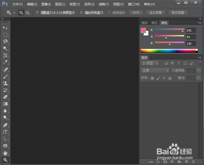
Task: Select the Path Selection tool
Action: pyautogui.click(x=5, y=139)
